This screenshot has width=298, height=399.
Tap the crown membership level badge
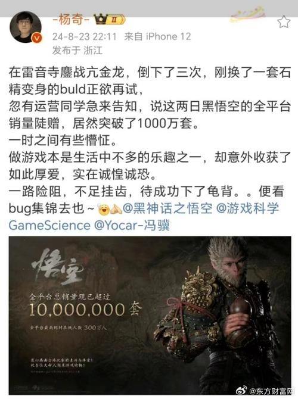(x=109, y=19)
